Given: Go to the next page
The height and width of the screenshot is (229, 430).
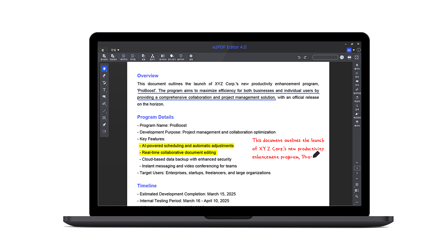Looking at the screenshot, I should [x=357, y=178].
